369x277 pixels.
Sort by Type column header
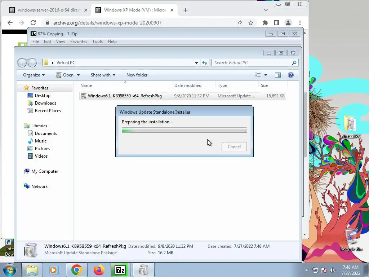(237, 85)
